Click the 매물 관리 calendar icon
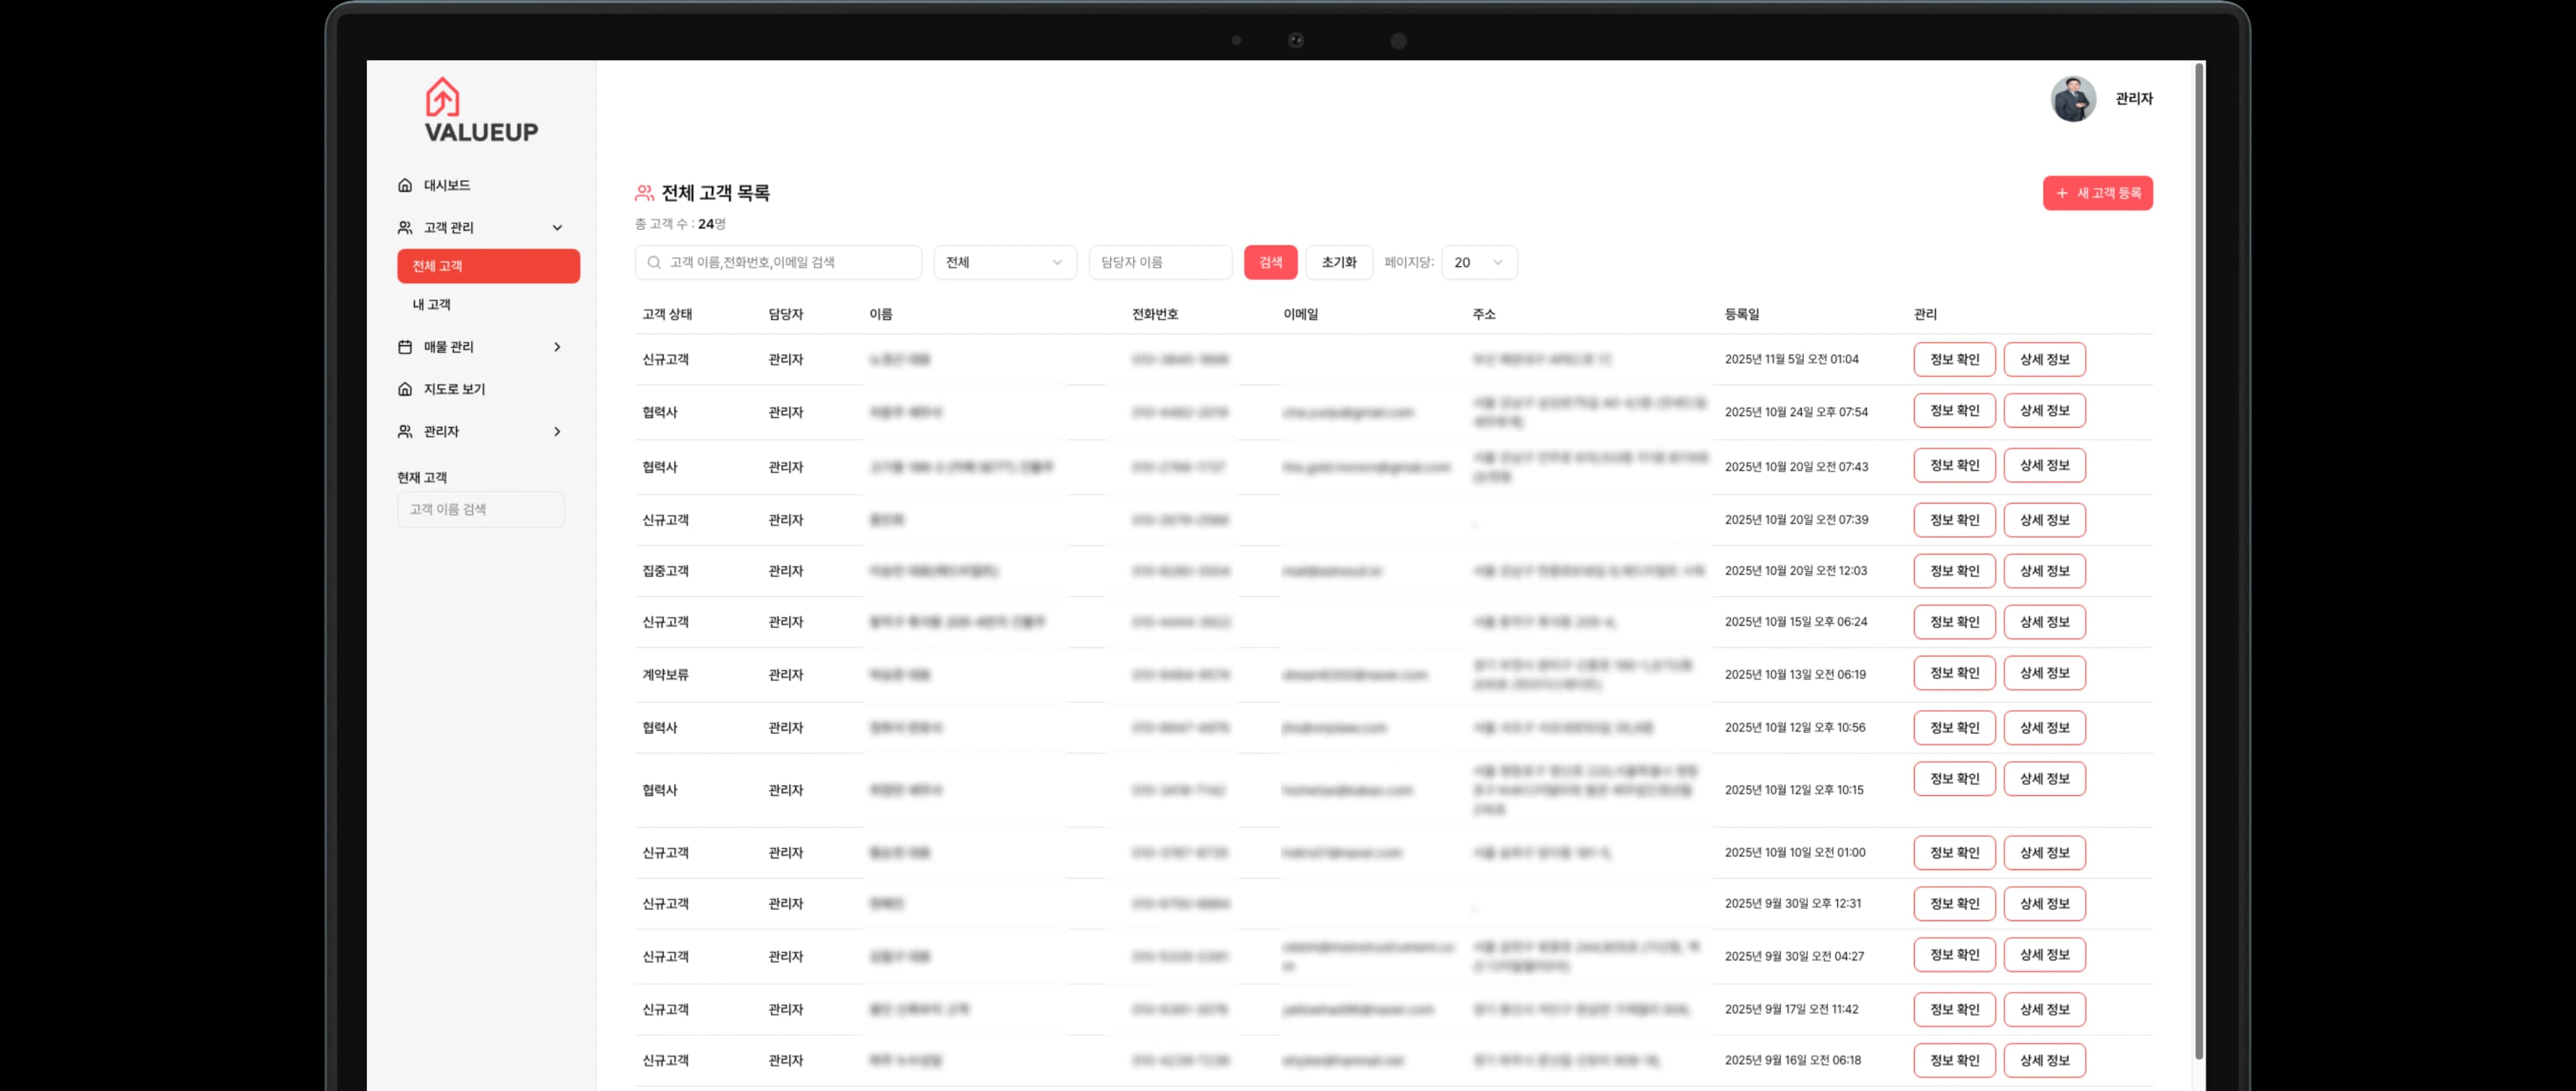The image size is (2576, 1091). click(405, 347)
